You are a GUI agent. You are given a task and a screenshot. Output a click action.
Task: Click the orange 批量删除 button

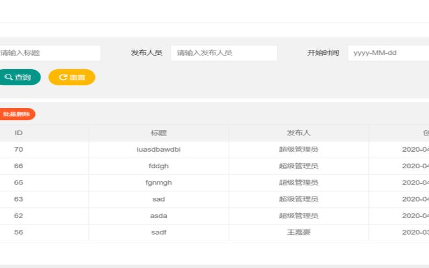(x=17, y=114)
